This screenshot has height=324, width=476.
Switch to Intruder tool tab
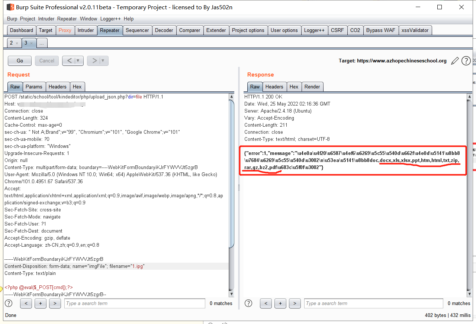point(86,30)
